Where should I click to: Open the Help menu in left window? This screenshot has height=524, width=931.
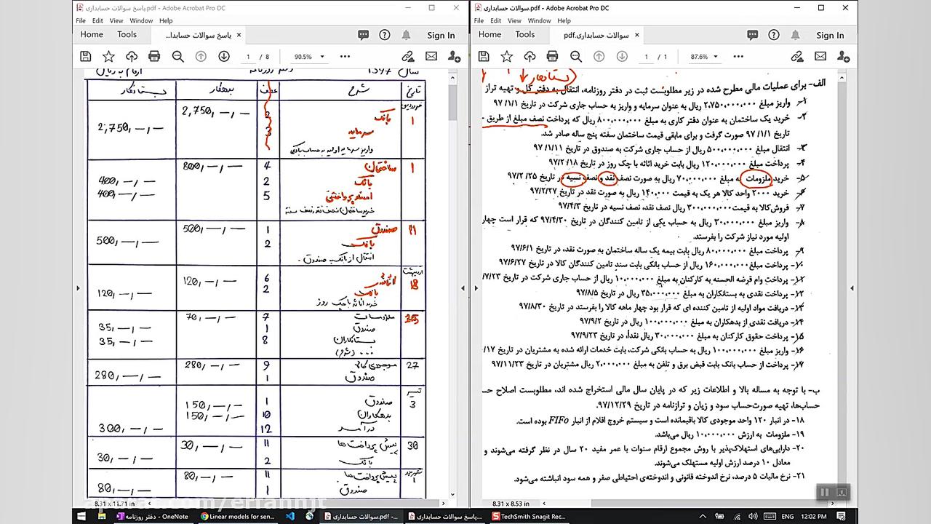166,20
